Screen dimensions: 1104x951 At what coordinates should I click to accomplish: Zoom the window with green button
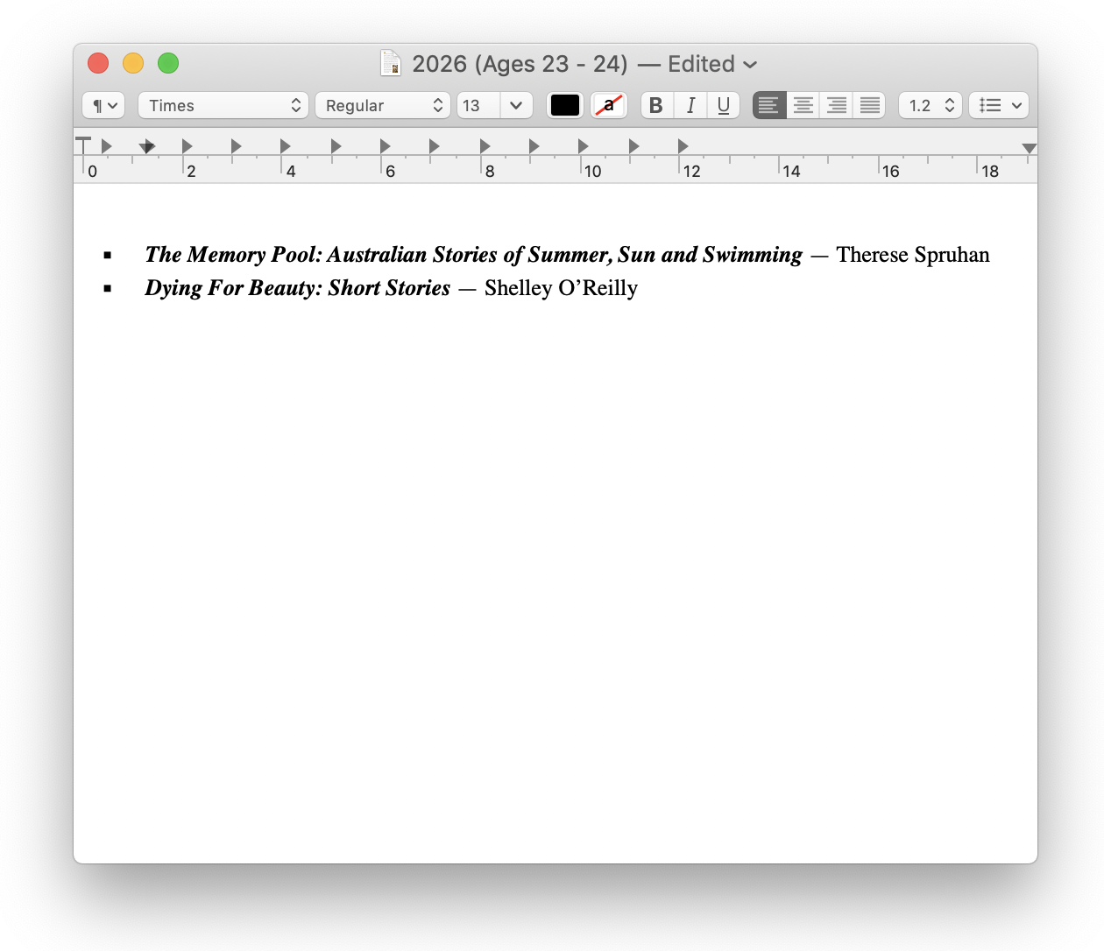coord(168,63)
